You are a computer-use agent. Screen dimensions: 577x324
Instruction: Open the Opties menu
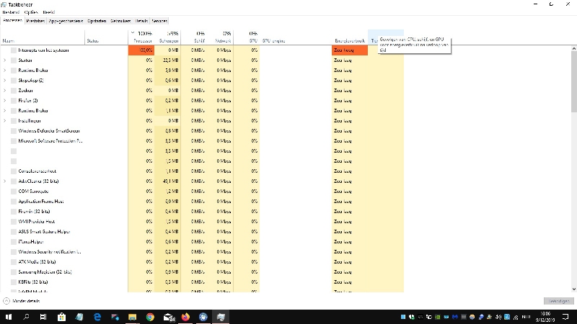click(31, 12)
